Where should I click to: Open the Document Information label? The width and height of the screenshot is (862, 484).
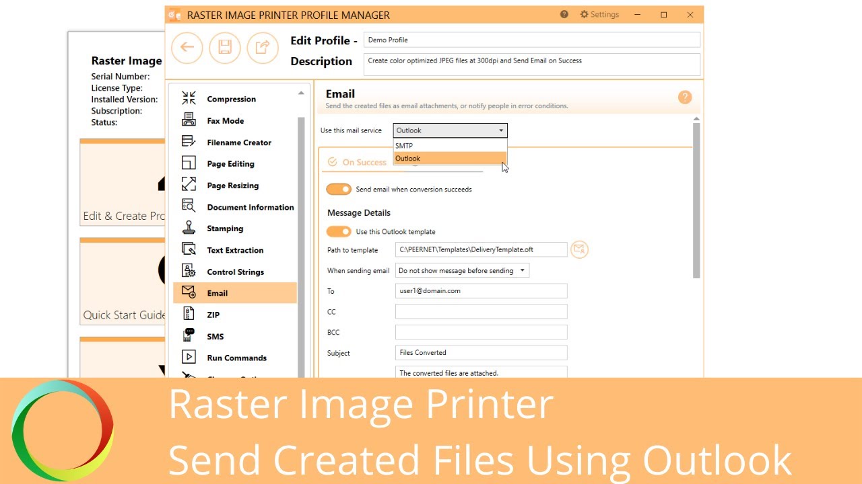pos(251,207)
